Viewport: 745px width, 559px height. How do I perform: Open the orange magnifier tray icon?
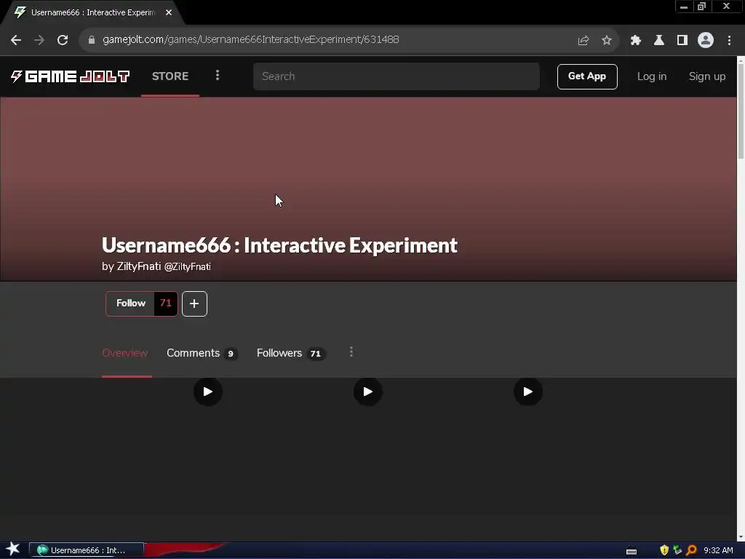coord(691,550)
